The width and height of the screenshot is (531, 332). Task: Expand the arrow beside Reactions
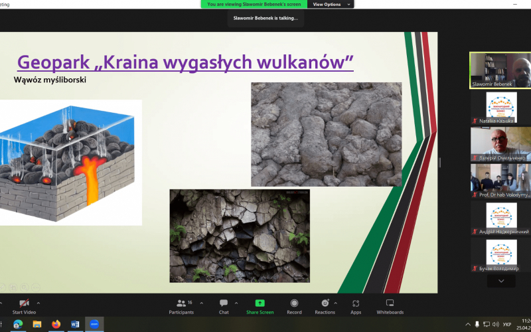336,303
